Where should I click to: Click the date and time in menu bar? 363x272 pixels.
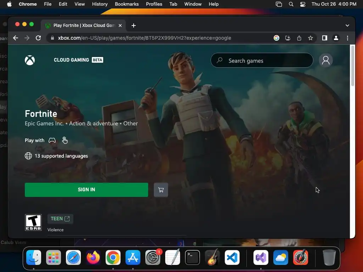coord(334,4)
